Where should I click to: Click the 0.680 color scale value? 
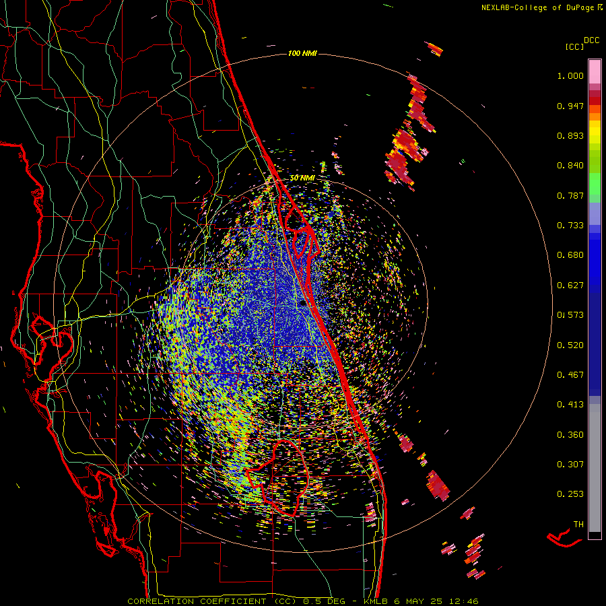pyautogui.click(x=570, y=255)
